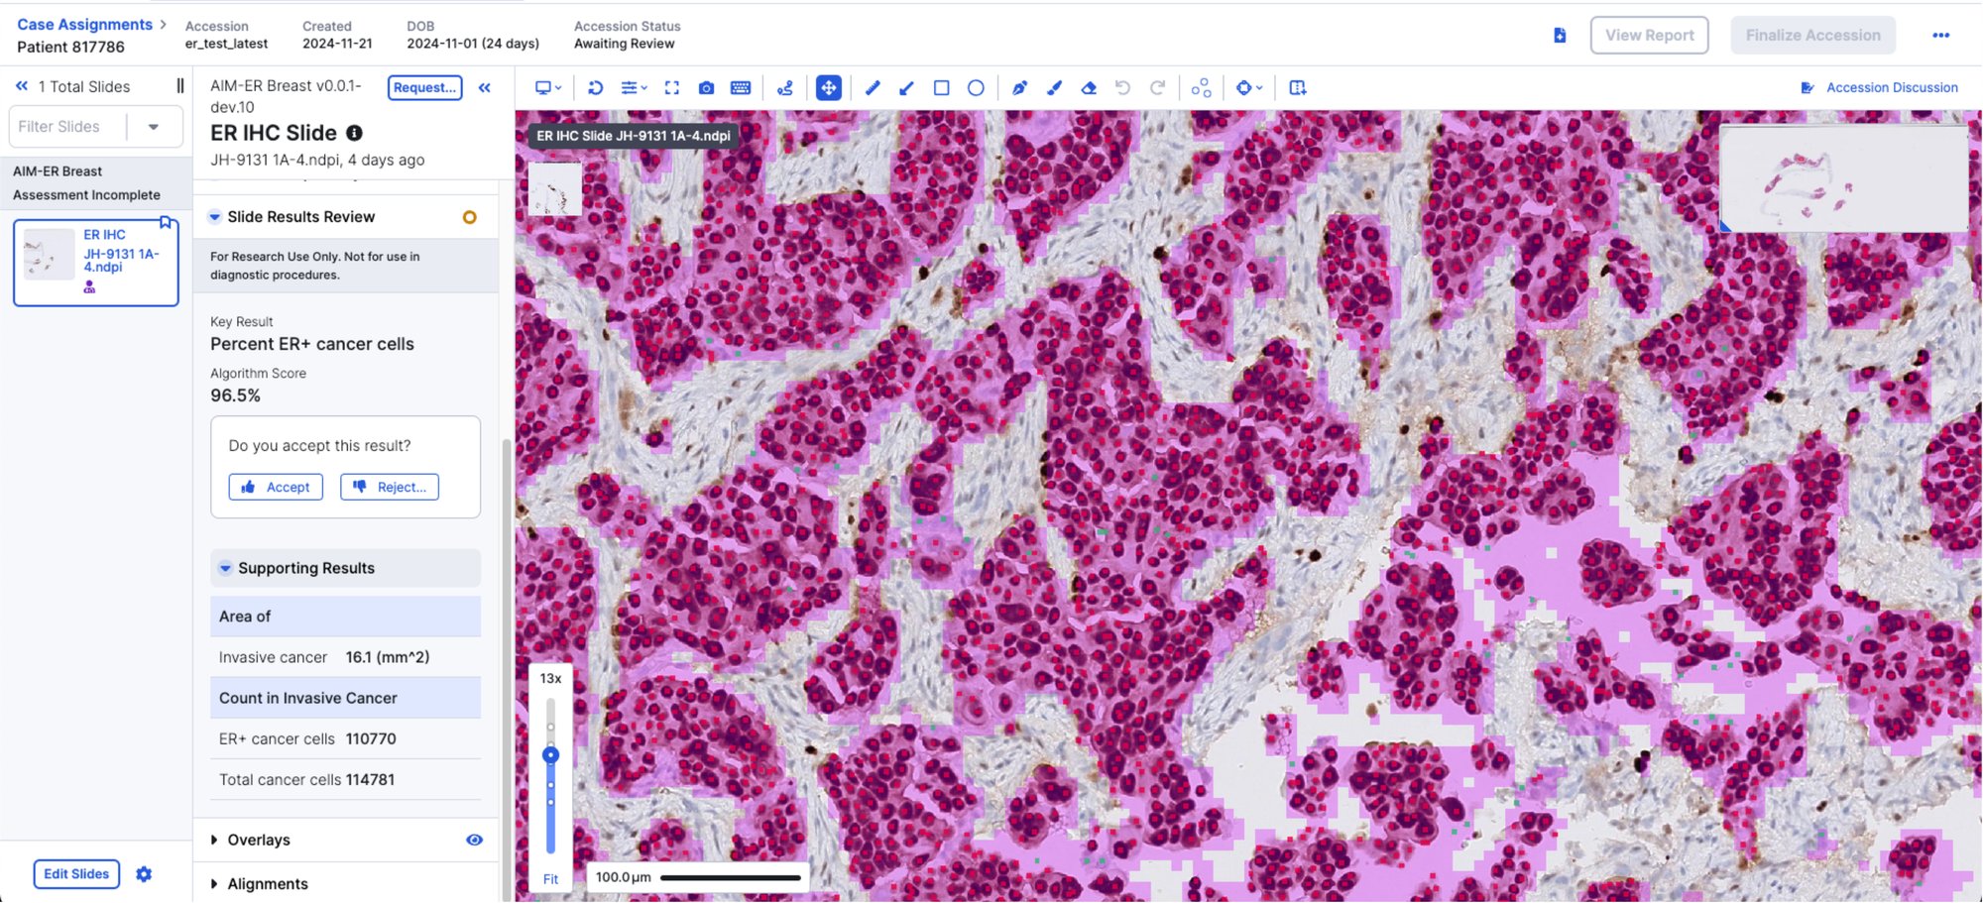Click the bookmark icon on the slide card
Image resolution: width=1983 pixels, height=903 pixels.
tap(166, 223)
